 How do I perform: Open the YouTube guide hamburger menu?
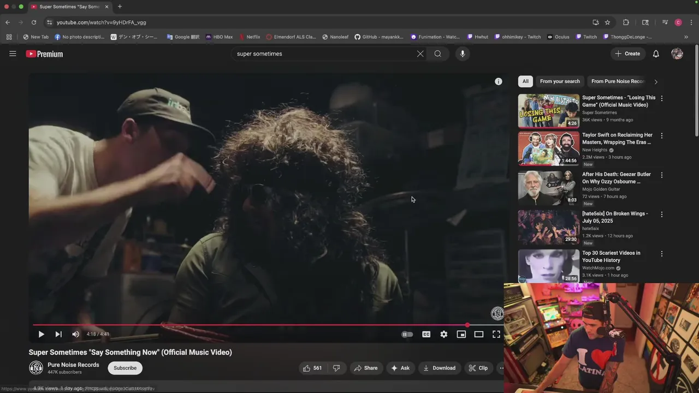click(13, 53)
